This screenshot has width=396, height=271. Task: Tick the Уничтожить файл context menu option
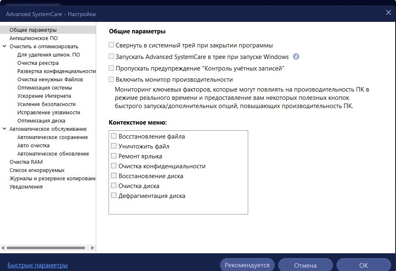click(x=114, y=146)
